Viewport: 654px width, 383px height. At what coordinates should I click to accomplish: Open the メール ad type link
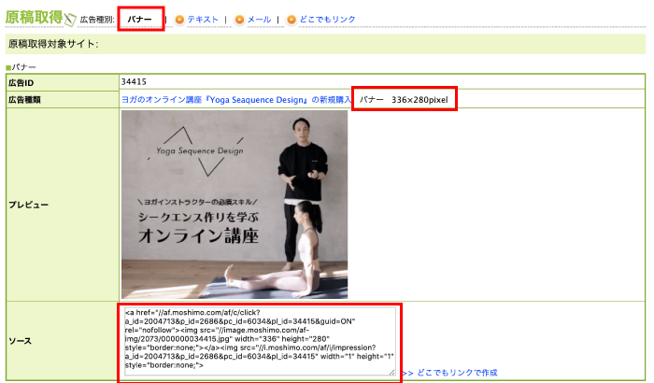[259, 19]
